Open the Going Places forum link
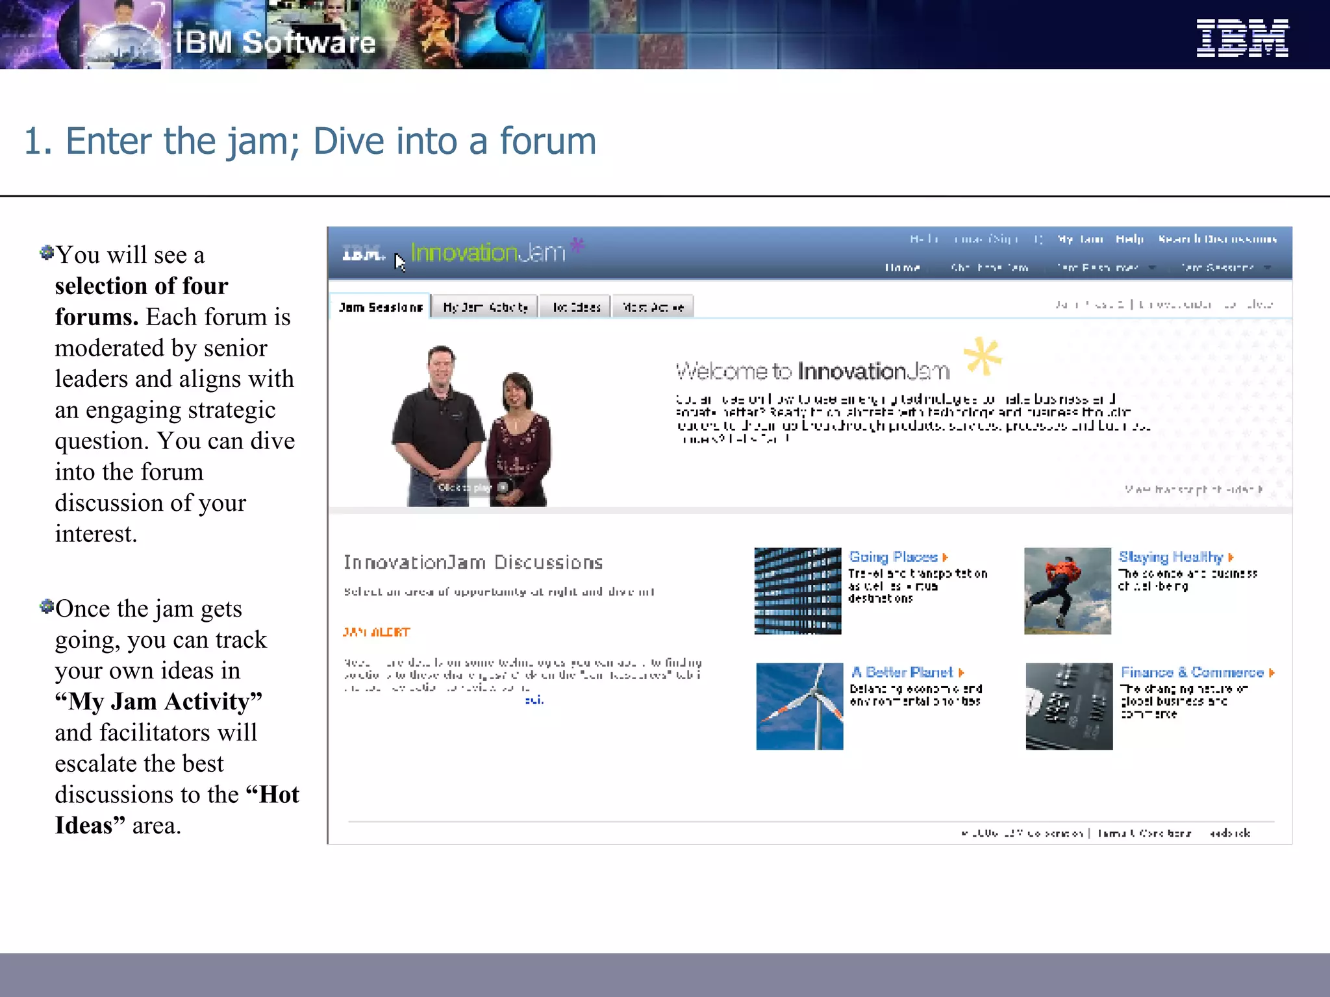 [893, 558]
